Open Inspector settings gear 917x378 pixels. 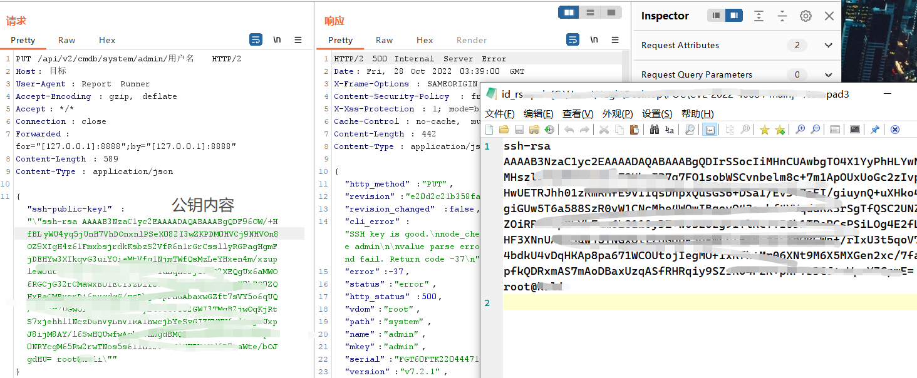click(806, 16)
